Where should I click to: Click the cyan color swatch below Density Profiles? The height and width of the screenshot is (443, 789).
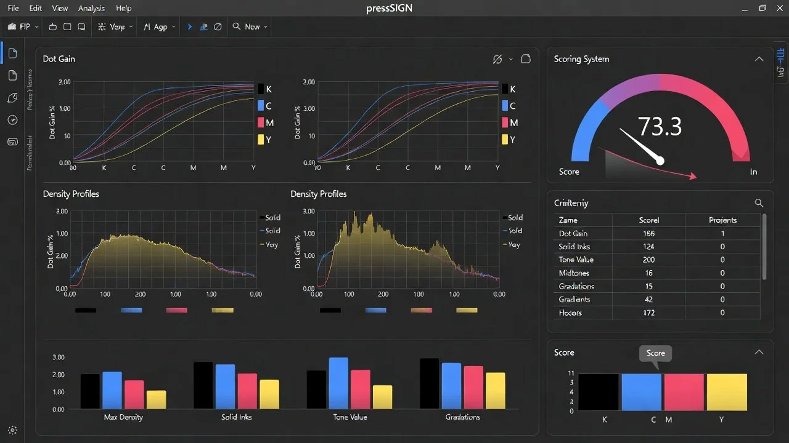[131, 310]
